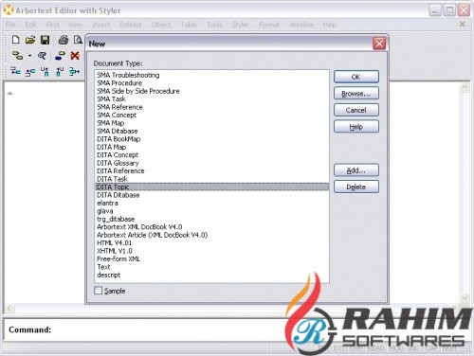Open the Format menu

pos(269,25)
